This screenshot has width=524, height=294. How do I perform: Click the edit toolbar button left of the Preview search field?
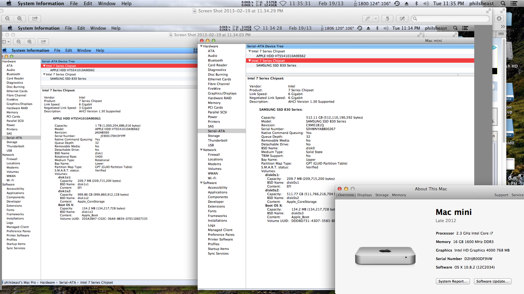point(402,19)
